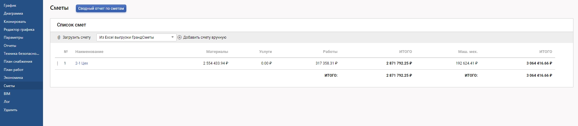Click Загрузить смету to upload an estimate

(77, 37)
